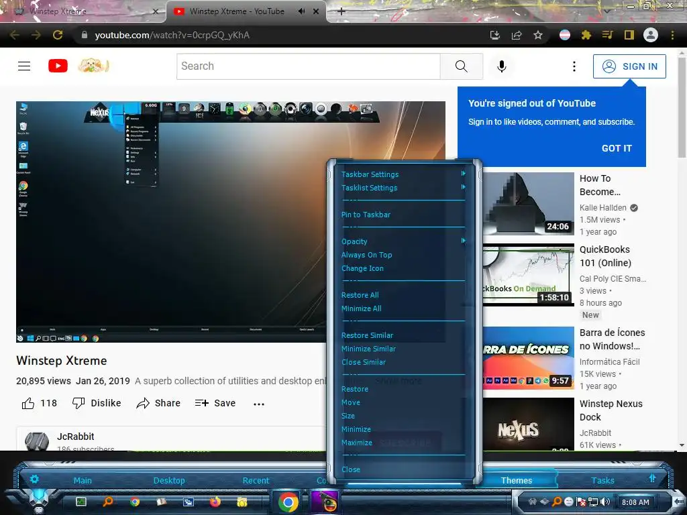This screenshot has width=687, height=515.
Task: Click Restore All in the context menu
Action: point(360,295)
